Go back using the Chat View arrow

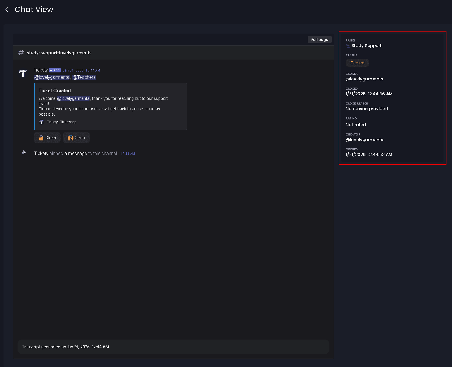(7, 10)
